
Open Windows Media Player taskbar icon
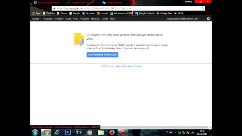click(x=90, y=133)
